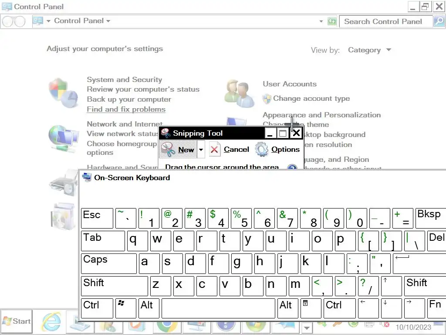The width and height of the screenshot is (446, 335).
Task: Click the red X Cancel icon in Snipping Tool
Action: [214, 149]
